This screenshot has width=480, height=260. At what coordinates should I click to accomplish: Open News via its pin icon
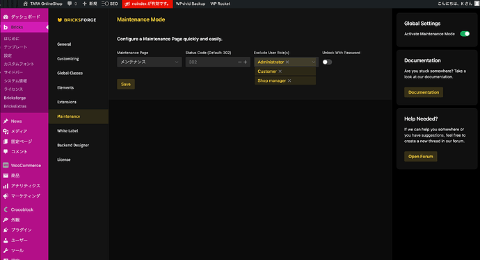click(6, 121)
